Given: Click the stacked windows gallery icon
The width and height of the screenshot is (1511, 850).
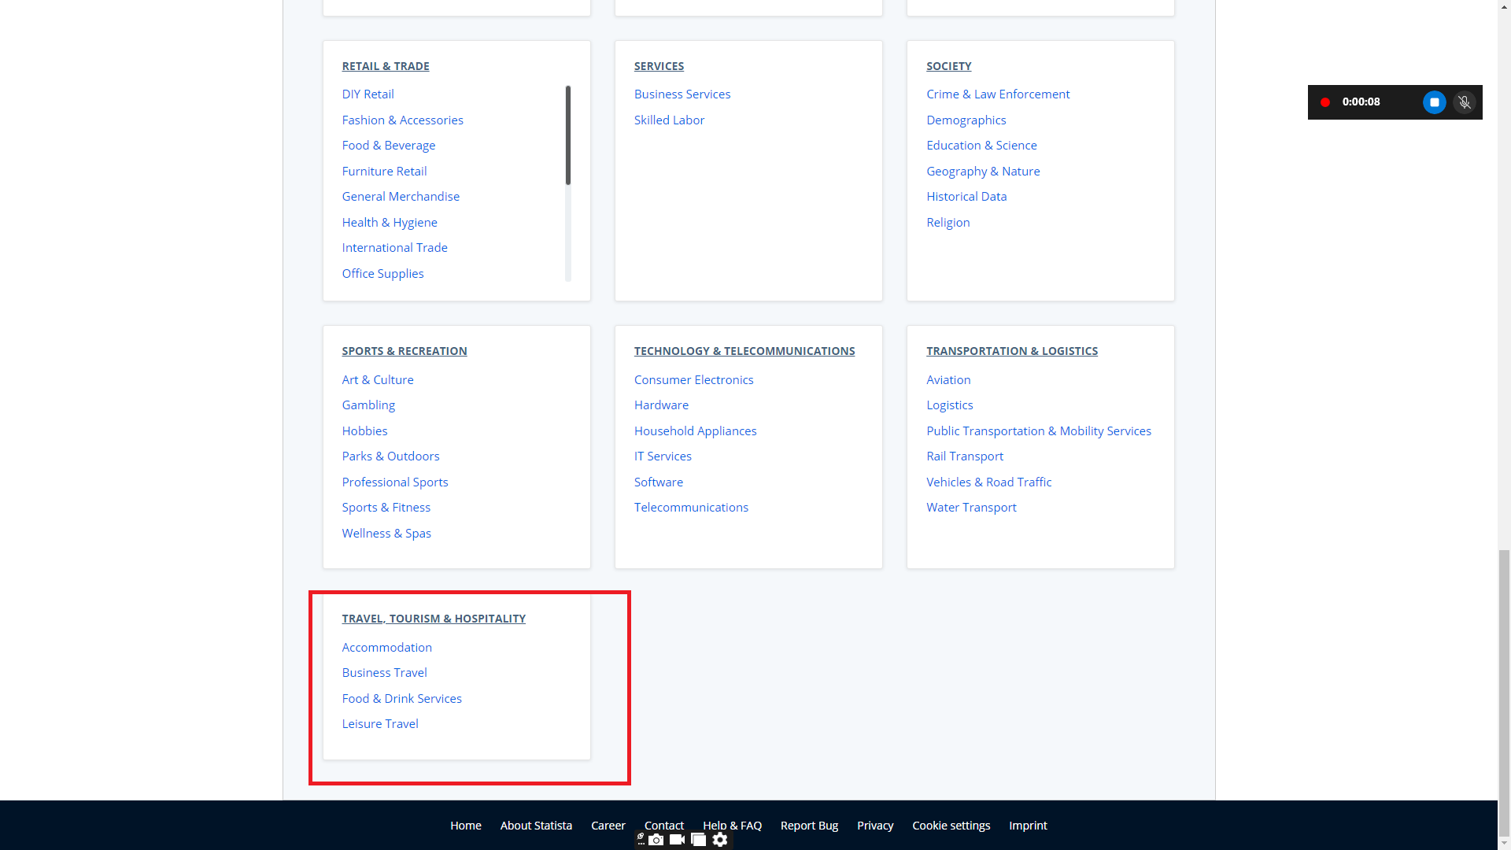Looking at the screenshot, I should (698, 840).
